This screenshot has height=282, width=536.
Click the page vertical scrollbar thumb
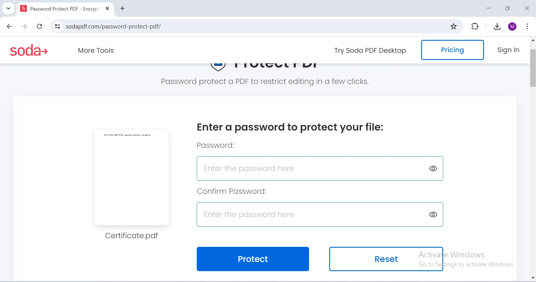click(x=533, y=68)
